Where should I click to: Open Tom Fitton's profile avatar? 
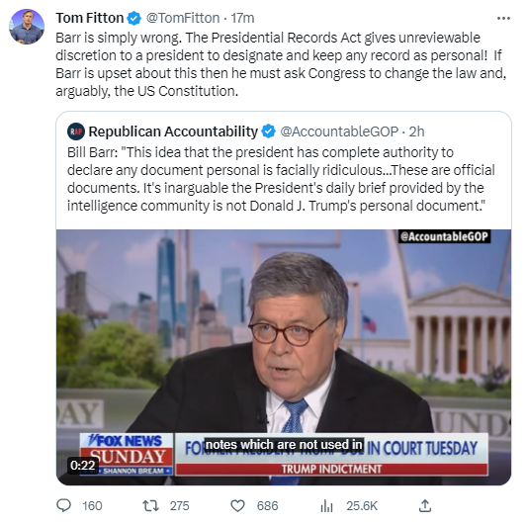click(27, 27)
